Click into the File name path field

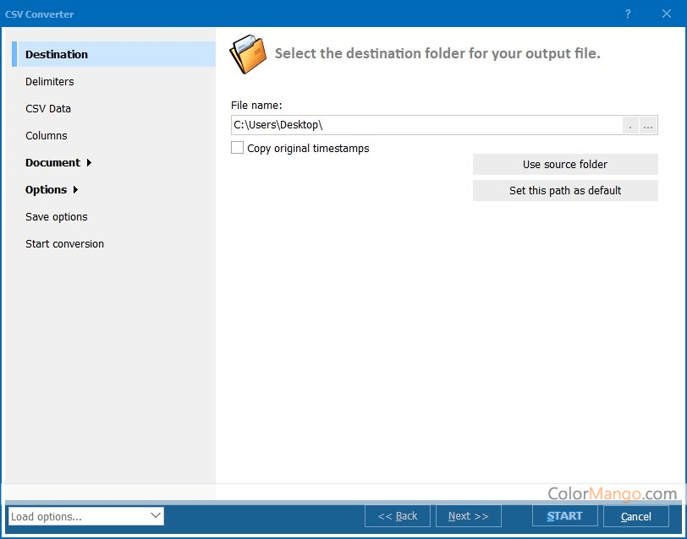[426, 125]
